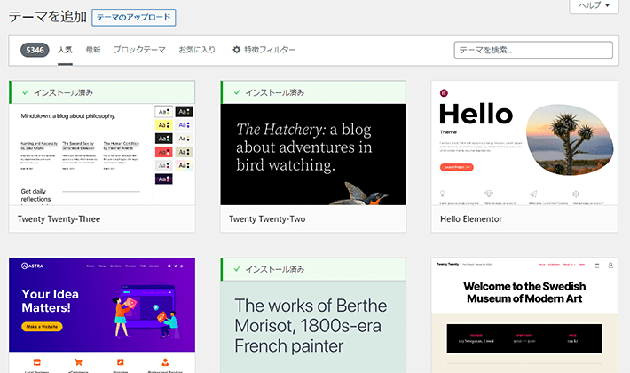Image resolution: width=630 pixels, height=373 pixels.
Task: Open the Twenty Twenty-Three theme thumbnail
Action: pos(102,155)
